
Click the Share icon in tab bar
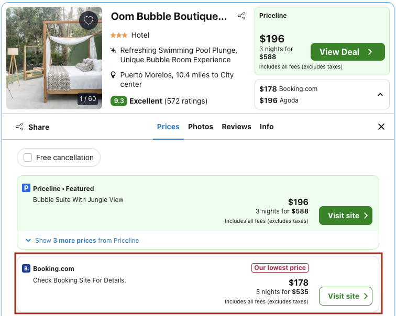pyautogui.click(x=20, y=127)
